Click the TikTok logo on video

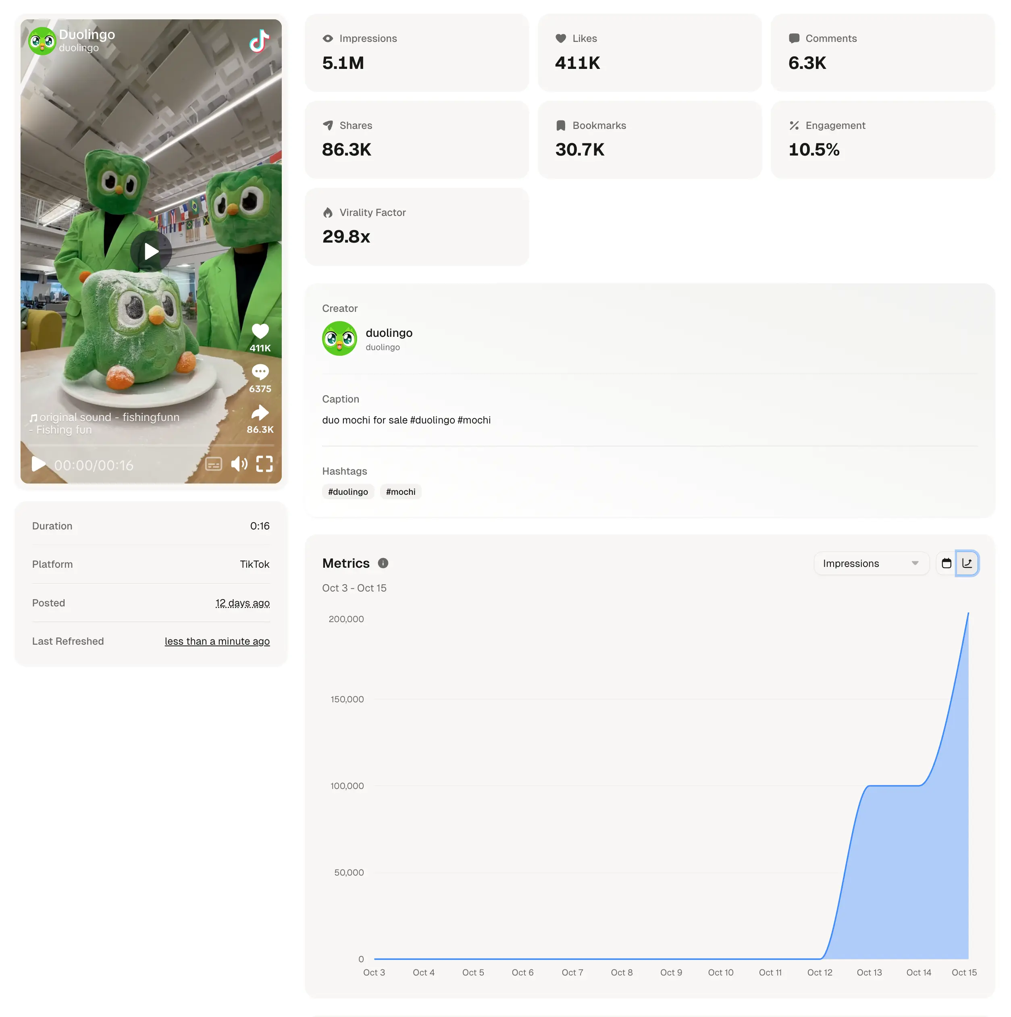259,41
